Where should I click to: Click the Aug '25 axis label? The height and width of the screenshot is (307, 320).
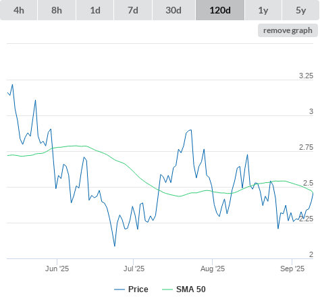coord(213,269)
